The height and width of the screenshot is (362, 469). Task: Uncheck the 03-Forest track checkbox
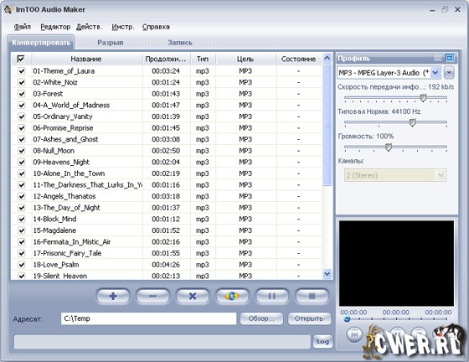pyautogui.click(x=22, y=94)
